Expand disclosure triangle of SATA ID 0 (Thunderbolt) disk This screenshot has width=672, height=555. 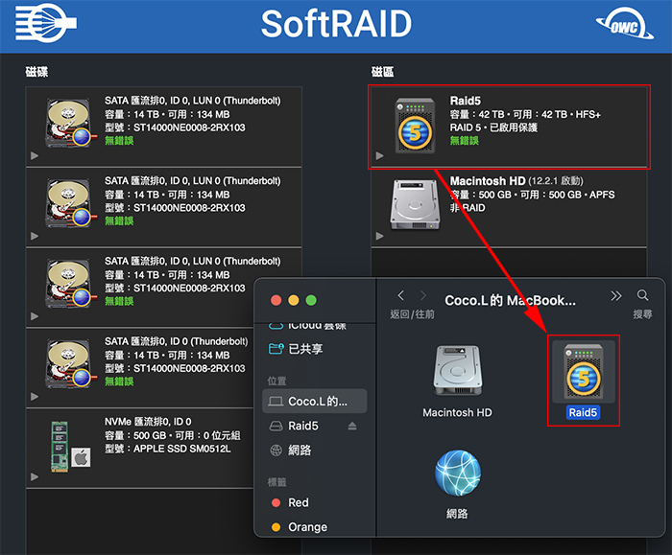coord(35,397)
